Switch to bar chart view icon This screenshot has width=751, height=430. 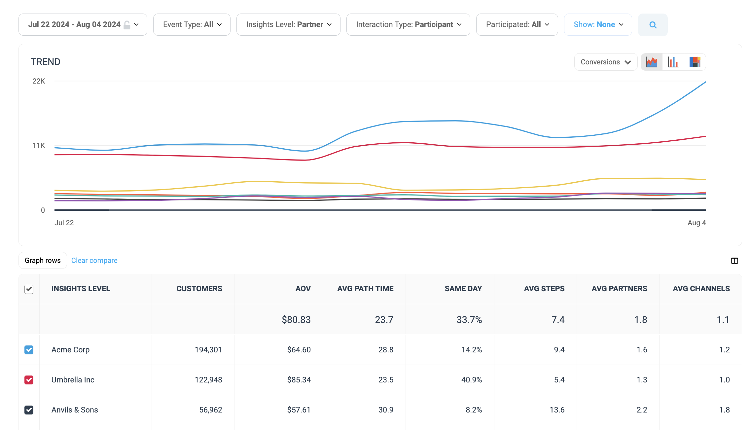click(x=673, y=62)
